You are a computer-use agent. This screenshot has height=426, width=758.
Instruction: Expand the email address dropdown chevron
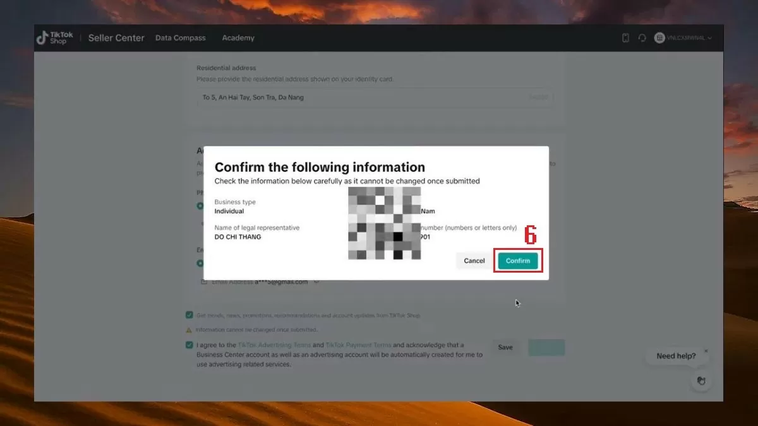pos(316,282)
